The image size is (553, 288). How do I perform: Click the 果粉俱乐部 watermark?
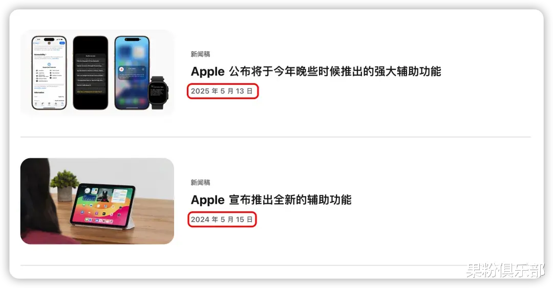505,271
